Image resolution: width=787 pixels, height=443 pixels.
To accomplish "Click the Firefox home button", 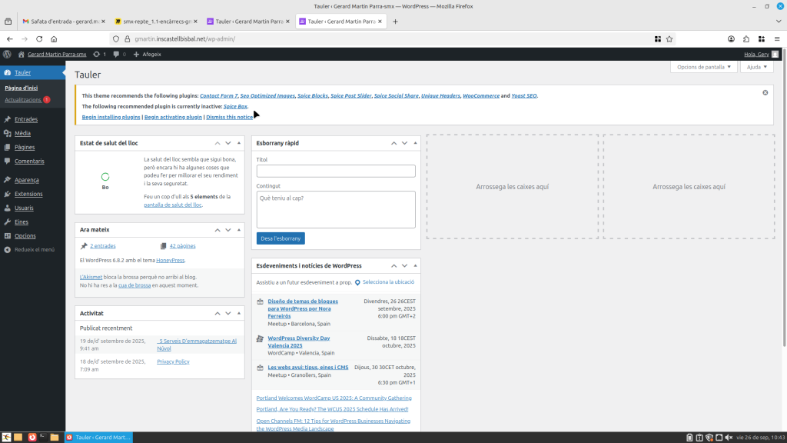I will tap(54, 38).
